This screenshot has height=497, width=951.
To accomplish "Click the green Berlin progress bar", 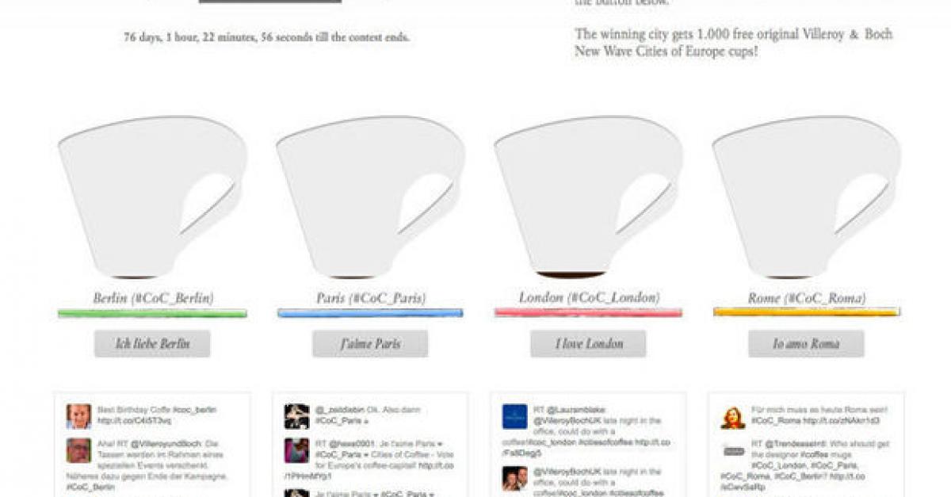I will 152,313.
